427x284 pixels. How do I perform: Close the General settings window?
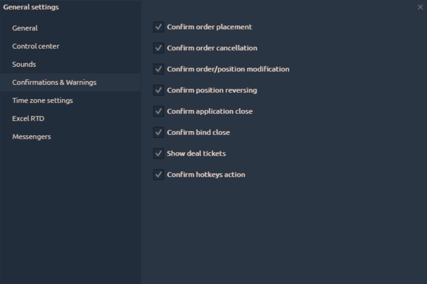[420, 7]
